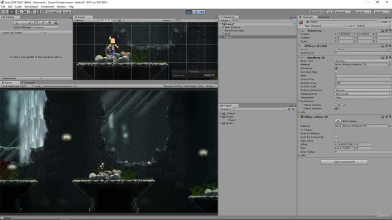
Task: Open the Body Type dropdown
Action: [363, 61]
